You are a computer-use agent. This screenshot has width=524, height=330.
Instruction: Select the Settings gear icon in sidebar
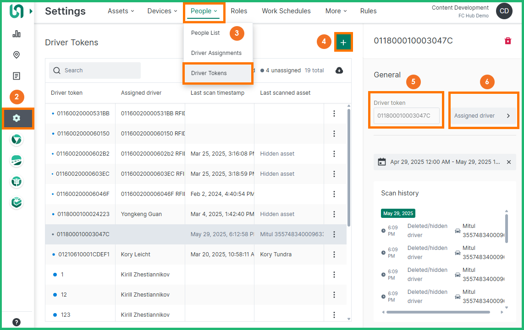point(17,118)
